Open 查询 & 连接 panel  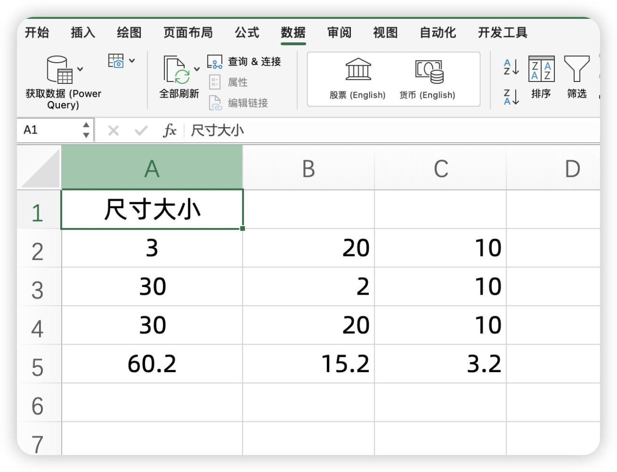coord(244,61)
